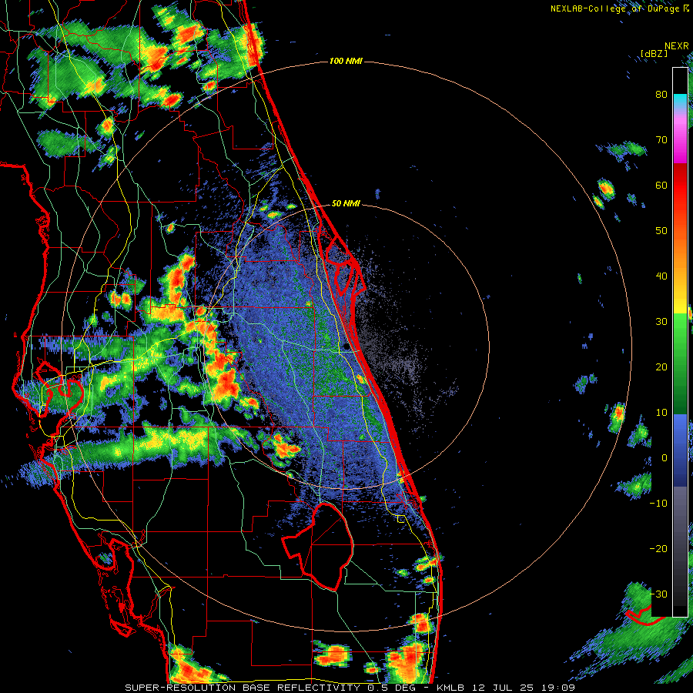Viewport: 693px width, 693px height.
Task: Click the 50 value on the dBZ scale
Action: (x=661, y=231)
